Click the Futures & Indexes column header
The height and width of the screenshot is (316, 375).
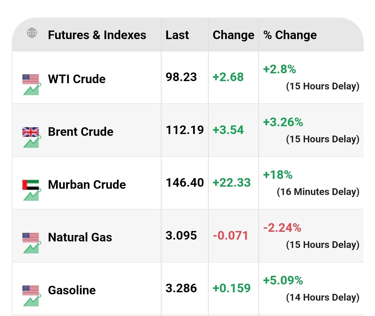97,35
